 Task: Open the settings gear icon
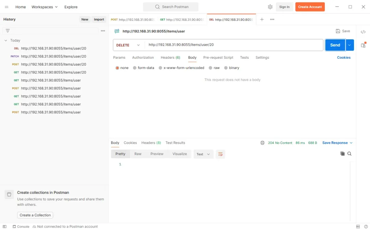270,7
